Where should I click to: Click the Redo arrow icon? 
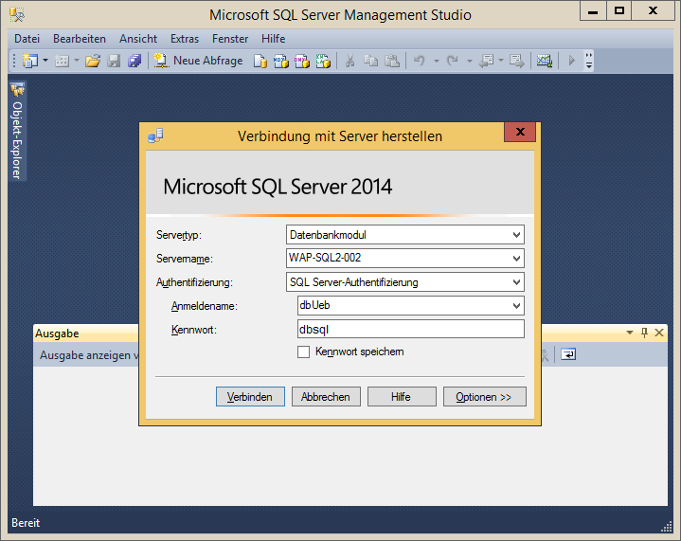coord(453,61)
